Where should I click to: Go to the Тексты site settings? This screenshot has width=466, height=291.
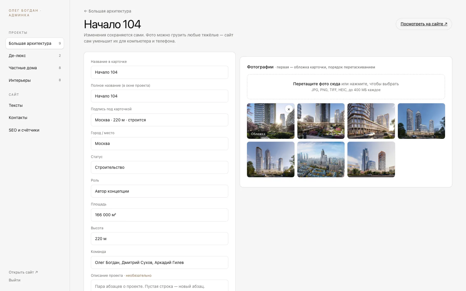pyautogui.click(x=35, y=105)
